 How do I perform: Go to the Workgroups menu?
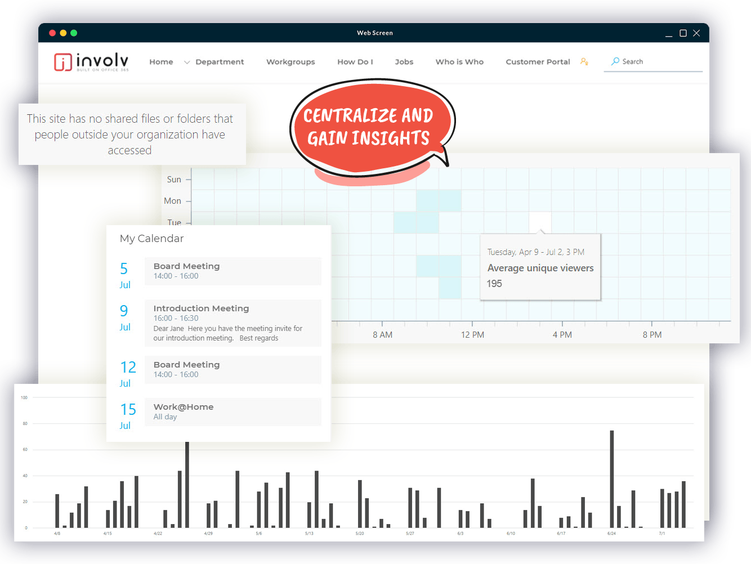click(290, 62)
